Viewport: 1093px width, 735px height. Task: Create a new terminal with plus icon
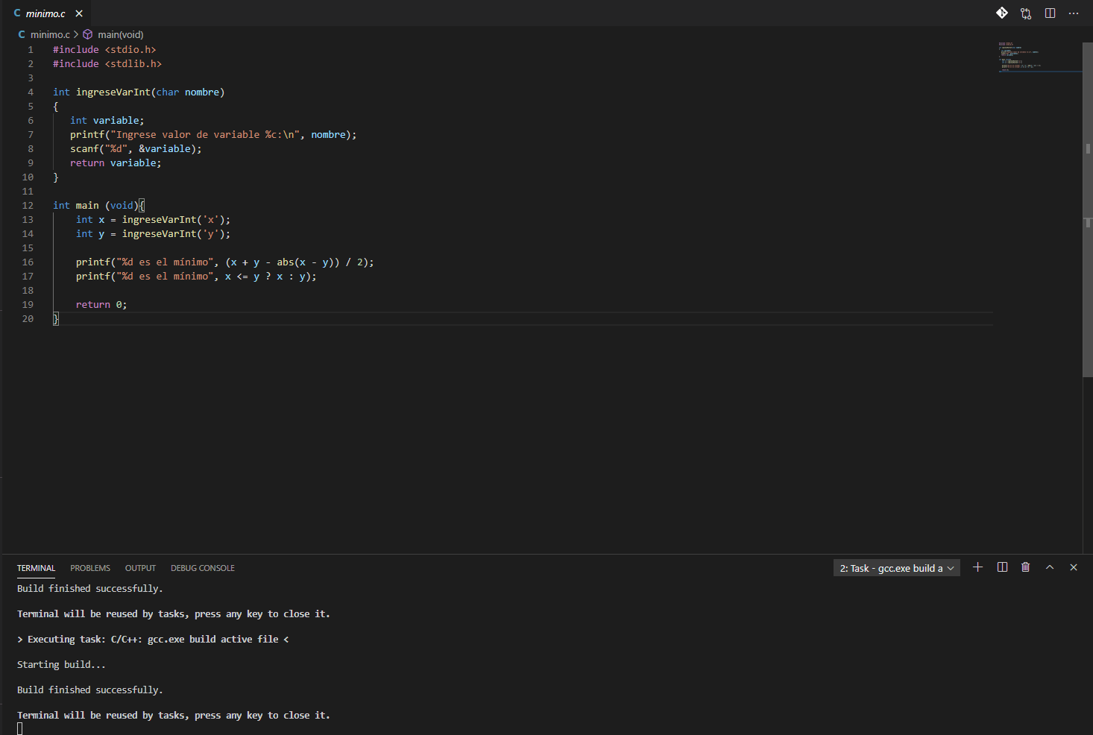(978, 567)
